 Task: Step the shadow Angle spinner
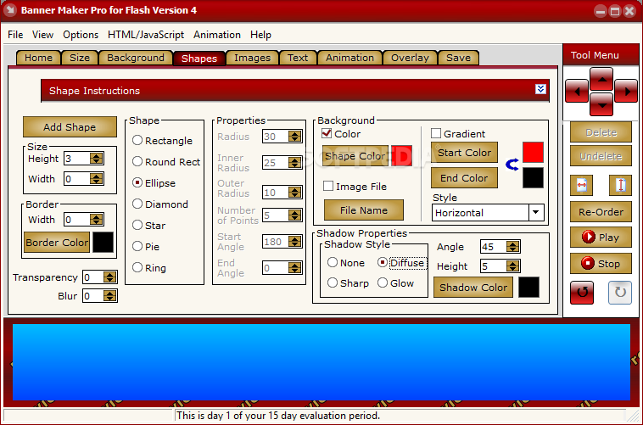coord(512,247)
